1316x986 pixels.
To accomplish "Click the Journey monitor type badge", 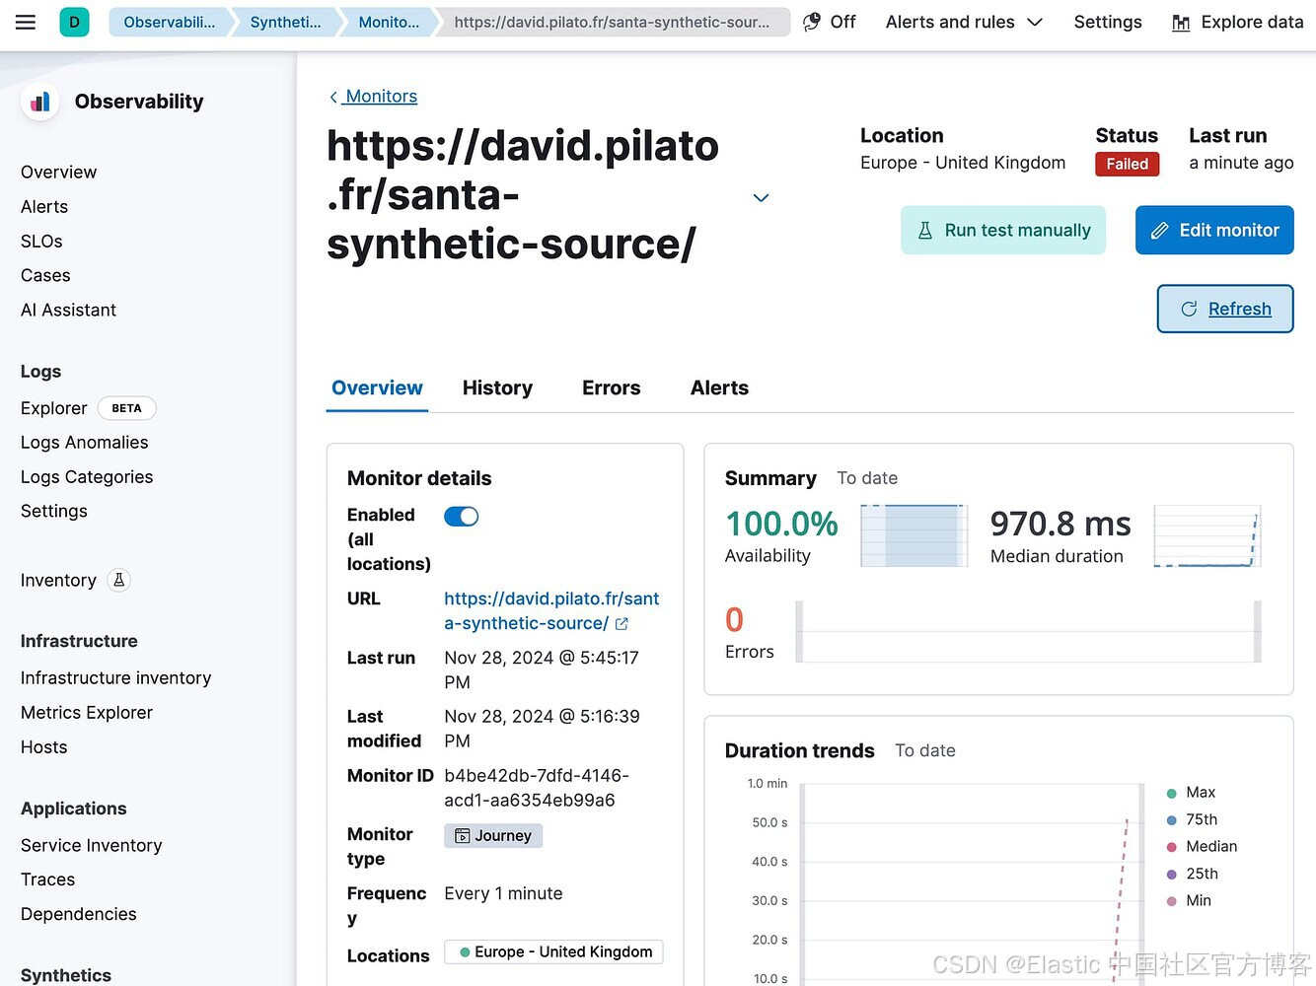I will [x=493, y=836].
